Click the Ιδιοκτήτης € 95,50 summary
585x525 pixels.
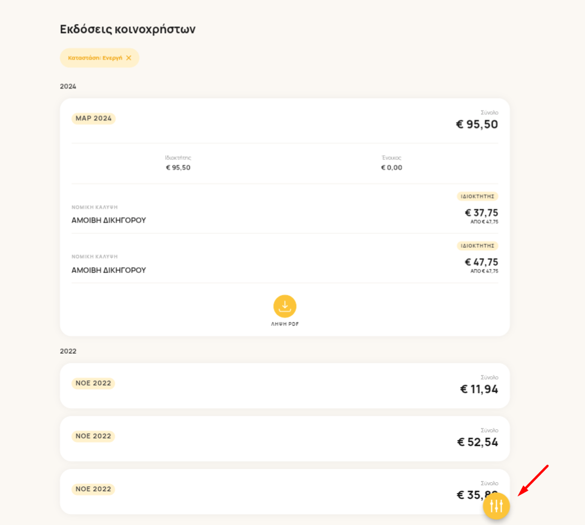click(x=178, y=163)
